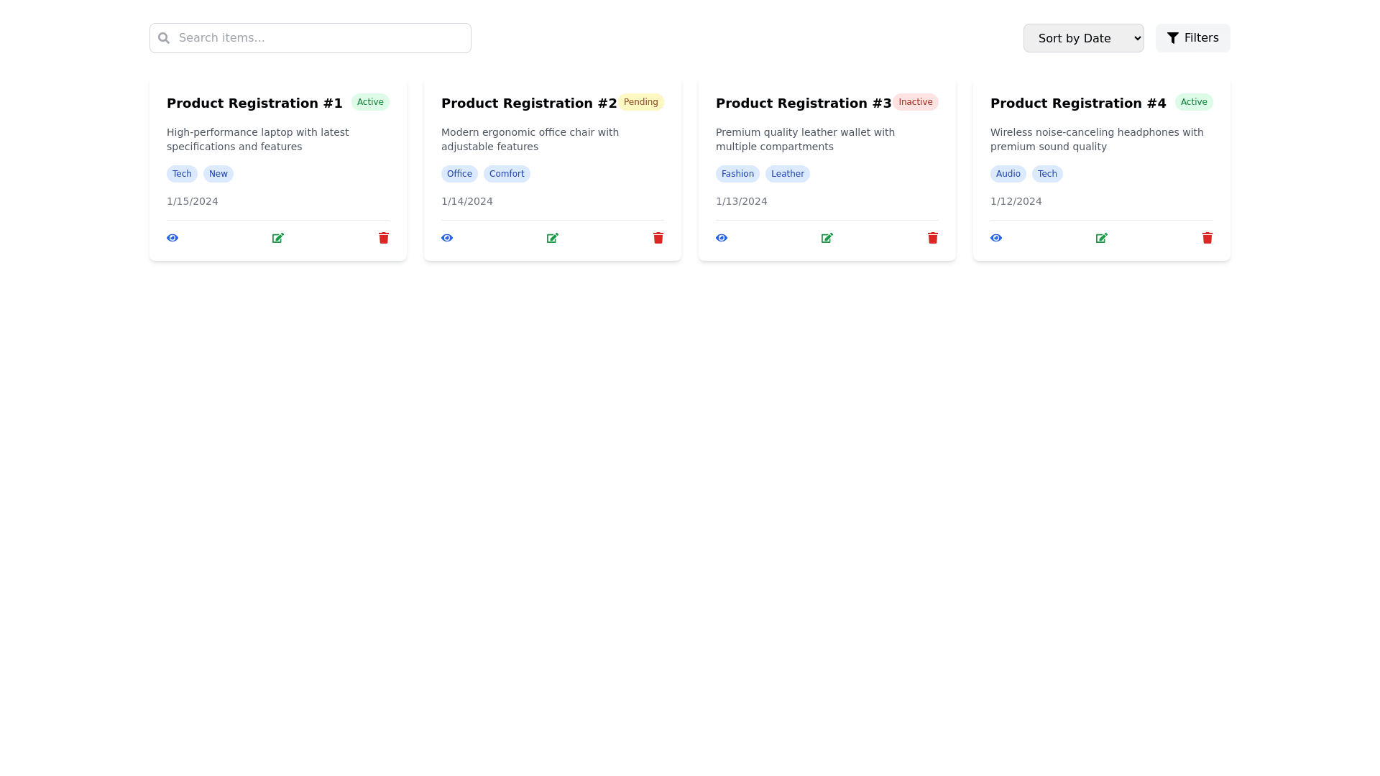
Task: Open the Sort by Date dropdown
Action: 1083,37
